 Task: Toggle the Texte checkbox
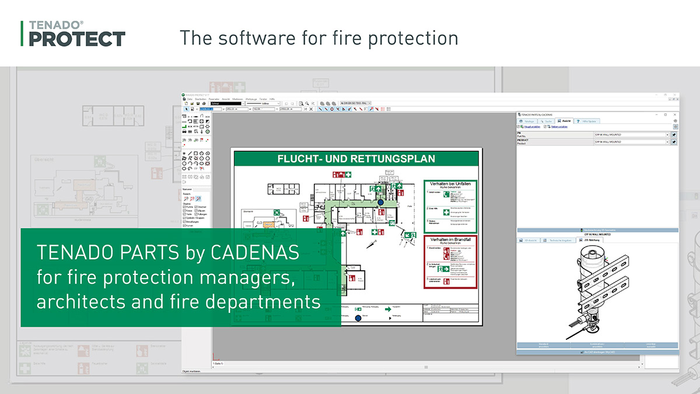coord(185,214)
